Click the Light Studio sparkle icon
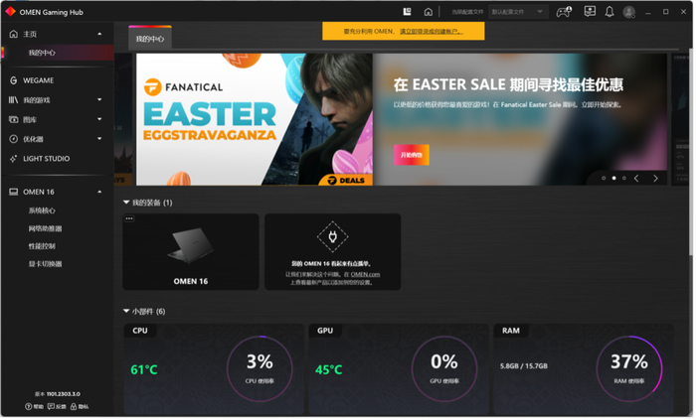The width and height of the screenshot is (696, 420). (x=14, y=159)
